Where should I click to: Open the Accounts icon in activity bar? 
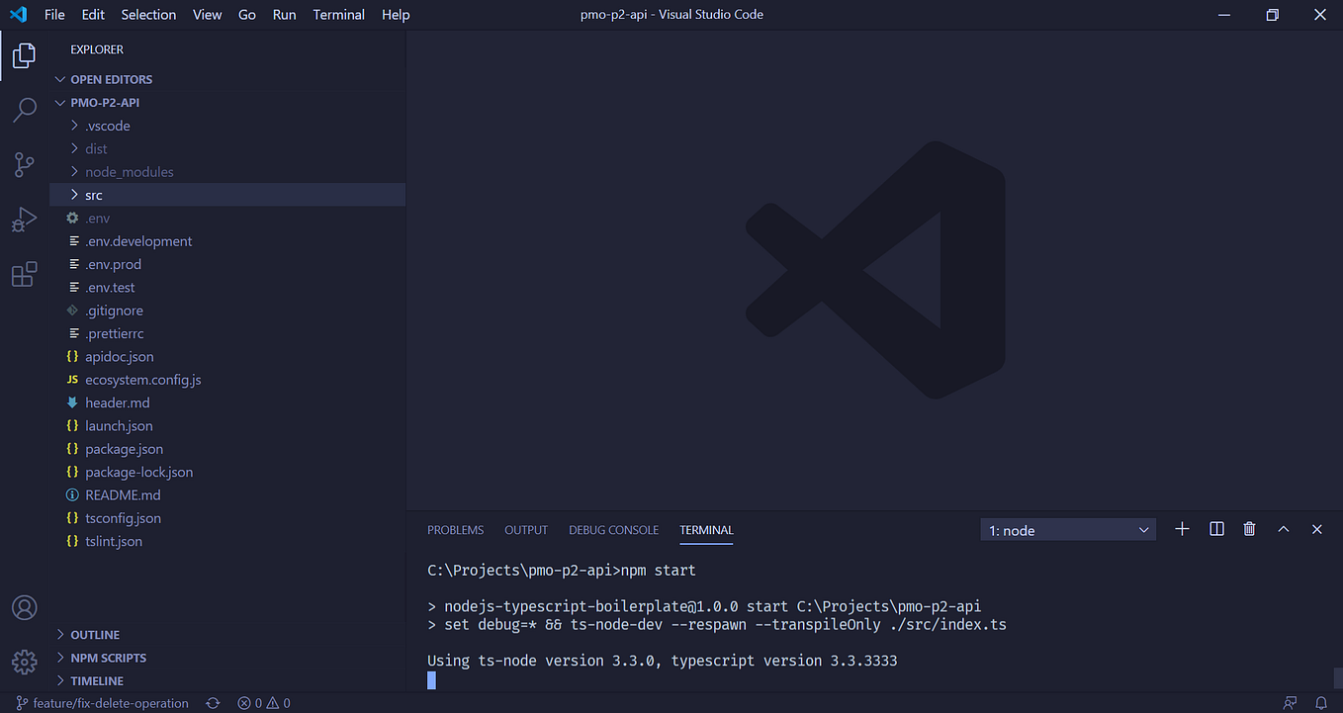pyautogui.click(x=24, y=607)
